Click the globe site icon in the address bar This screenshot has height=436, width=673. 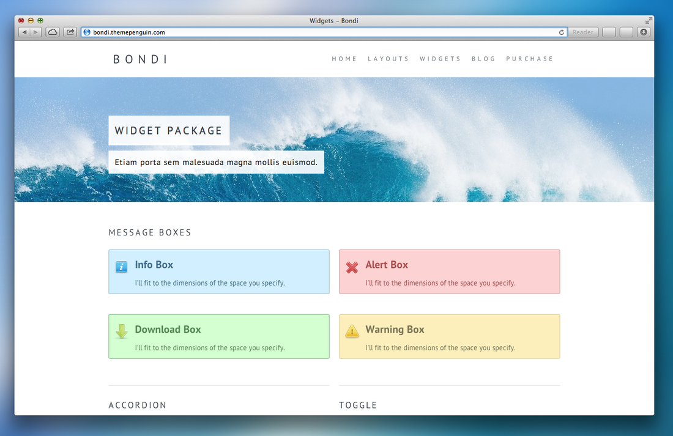pos(87,32)
